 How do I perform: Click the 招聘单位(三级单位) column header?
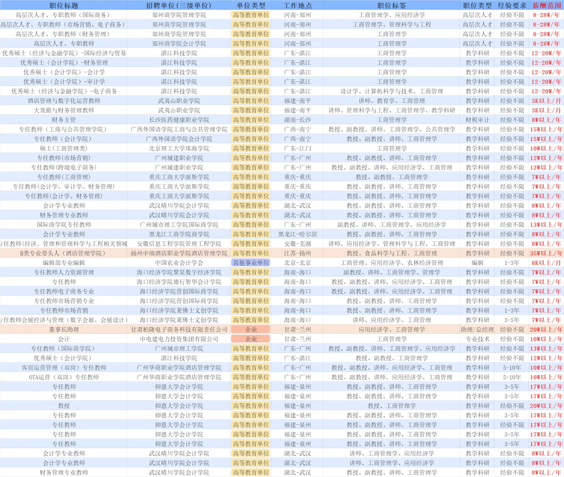click(x=179, y=5)
